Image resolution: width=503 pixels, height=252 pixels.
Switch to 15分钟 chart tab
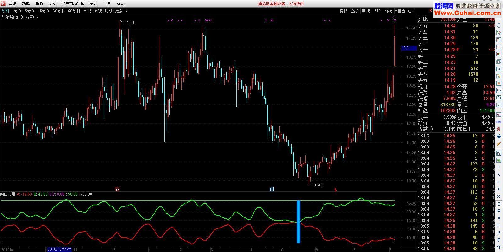(44, 11)
